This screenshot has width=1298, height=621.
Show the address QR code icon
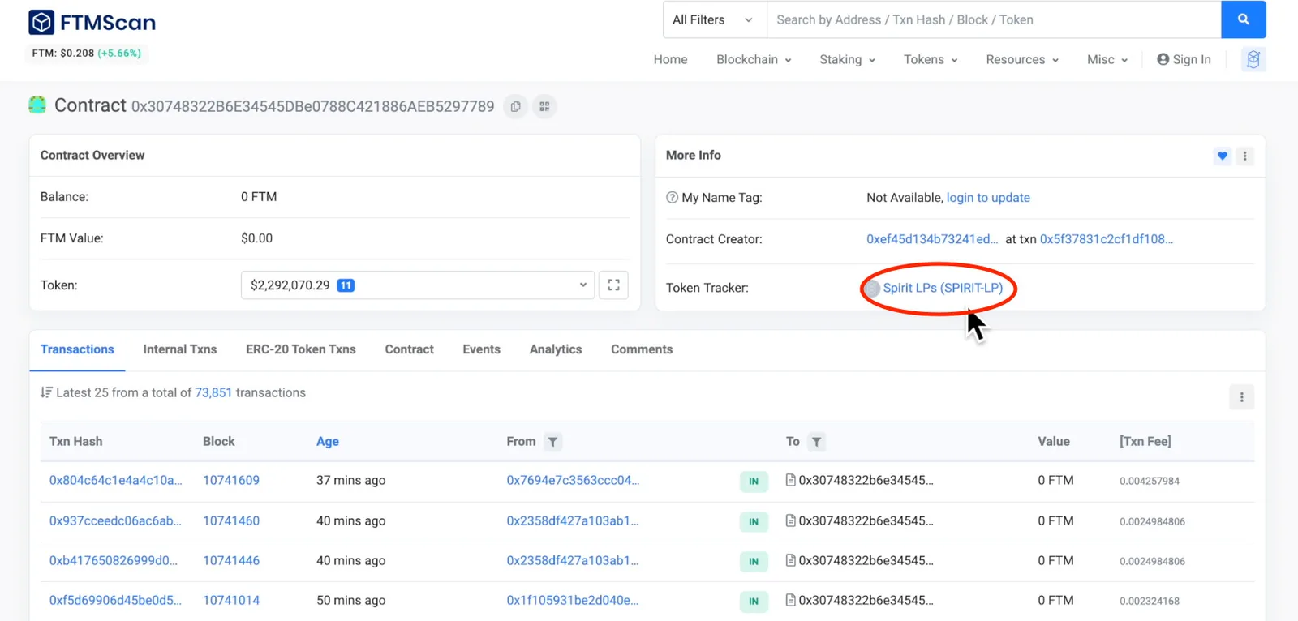pos(544,106)
